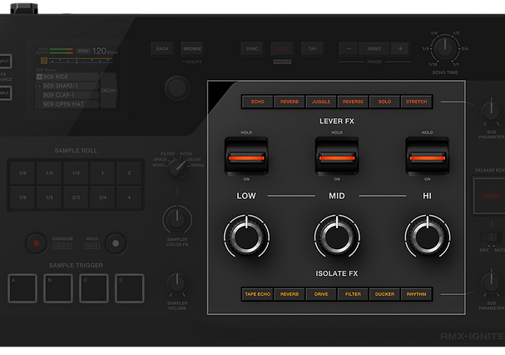Click the BROWSE utility button
This screenshot has height=355, width=505.
[192, 48]
